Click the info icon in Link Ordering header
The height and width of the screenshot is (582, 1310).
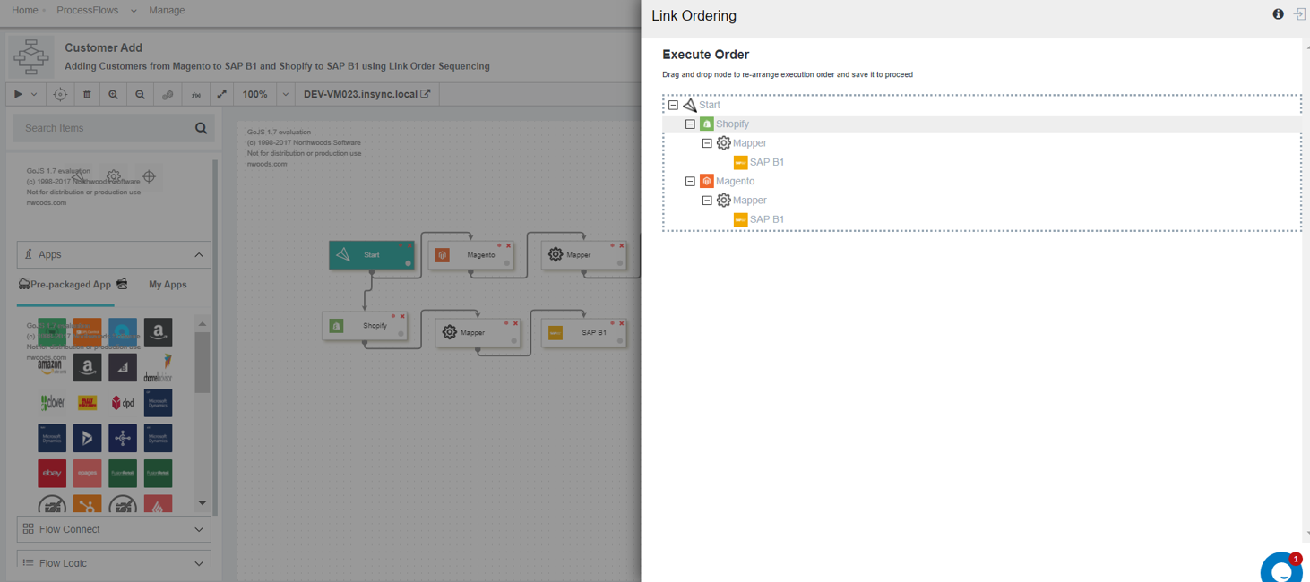[1278, 14]
